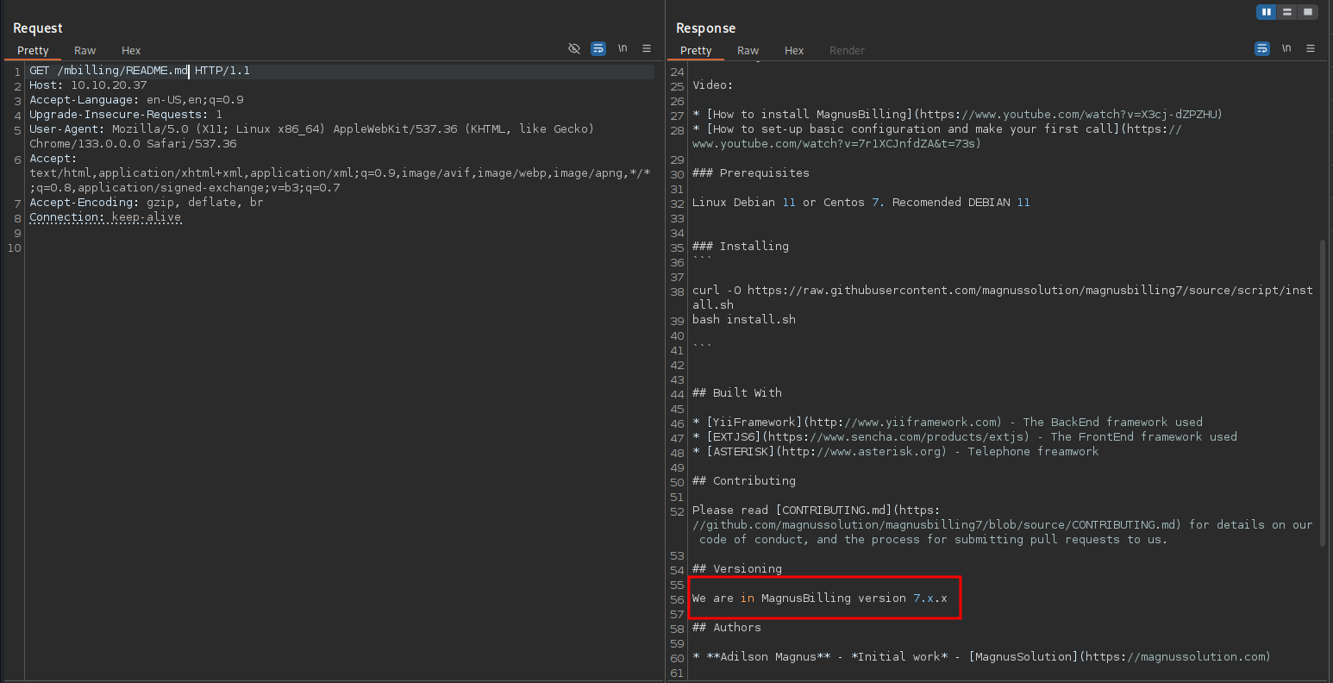Open the Response panel hamburger menu

pos(1311,49)
